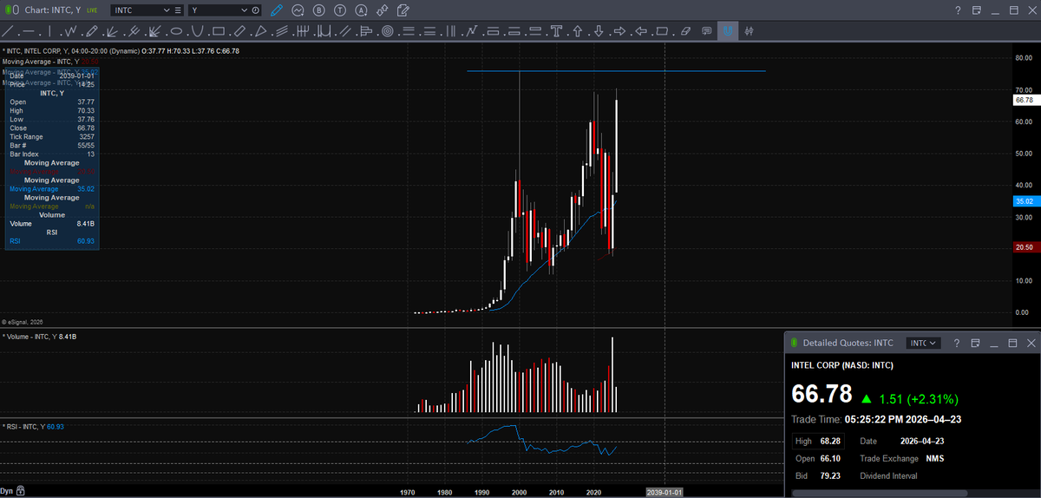The width and height of the screenshot is (1041, 498).
Task: Select the comment bubble annotation tool
Action: (x=707, y=31)
